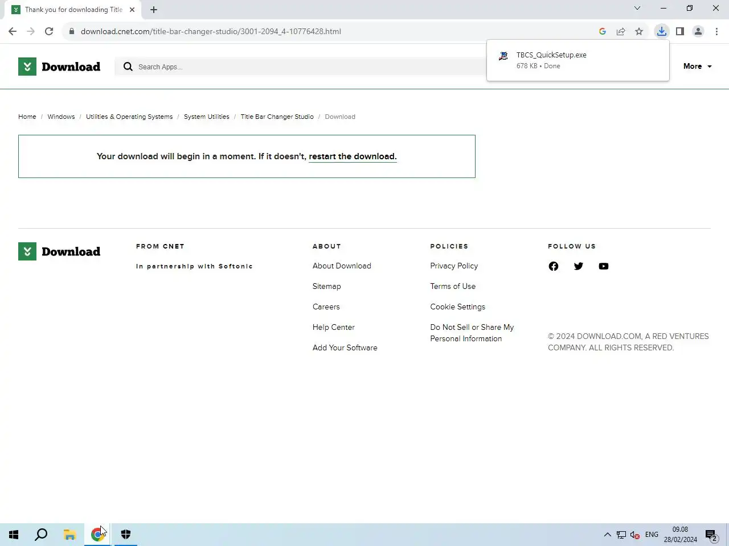
Task: Open Terms of Use link
Action: [x=453, y=286]
